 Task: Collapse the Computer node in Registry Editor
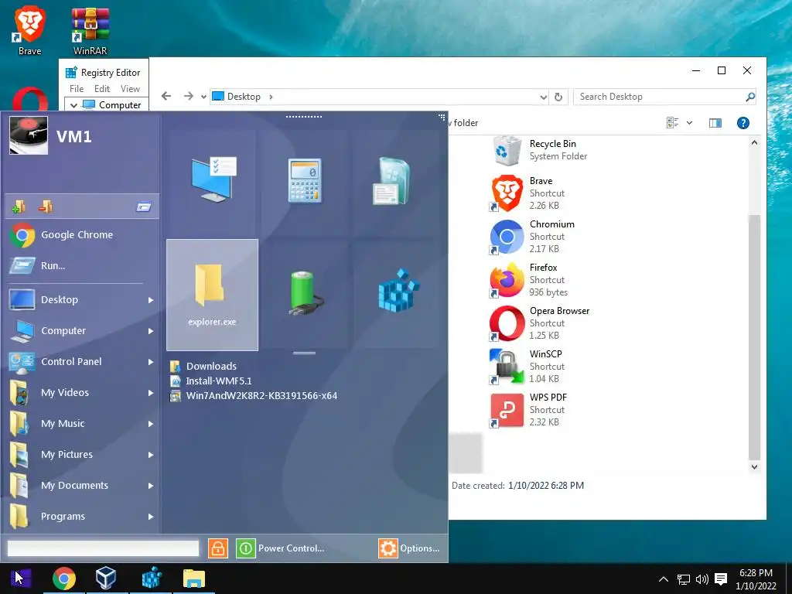click(x=73, y=105)
